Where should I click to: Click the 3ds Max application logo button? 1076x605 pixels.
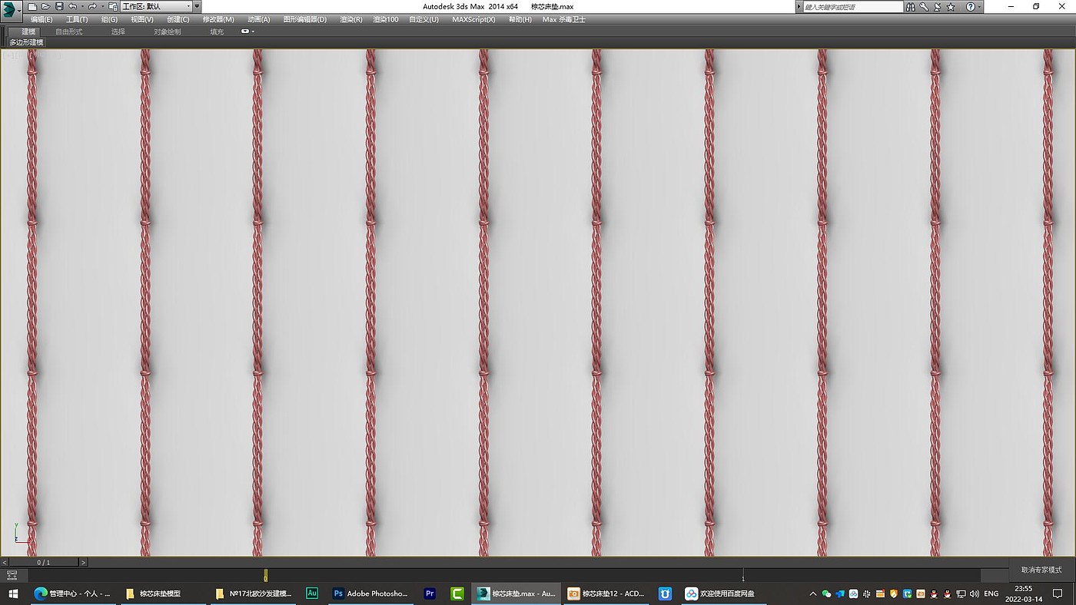[x=9, y=8]
